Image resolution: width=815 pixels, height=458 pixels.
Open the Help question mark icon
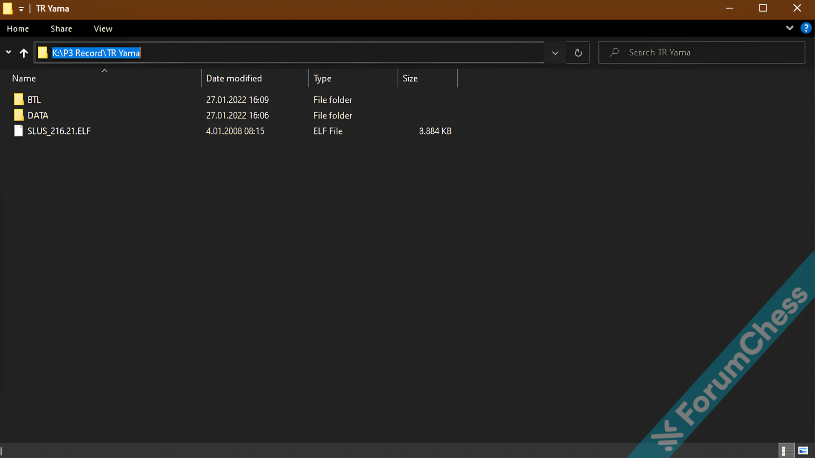(x=806, y=28)
